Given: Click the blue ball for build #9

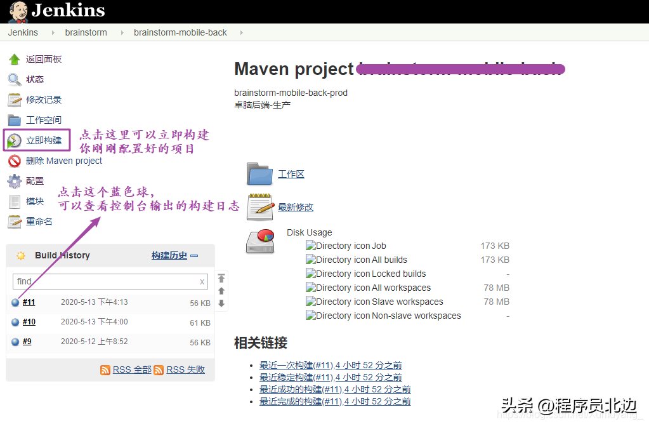Looking at the screenshot, I should [x=15, y=342].
